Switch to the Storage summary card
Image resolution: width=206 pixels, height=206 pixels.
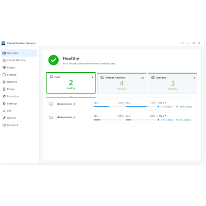click(173, 83)
